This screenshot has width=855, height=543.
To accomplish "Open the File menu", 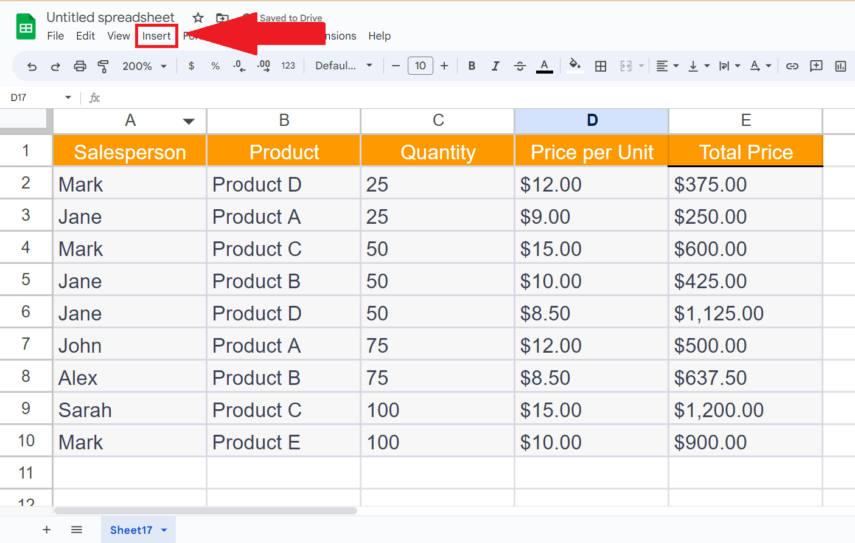I will tap(55, 36).
